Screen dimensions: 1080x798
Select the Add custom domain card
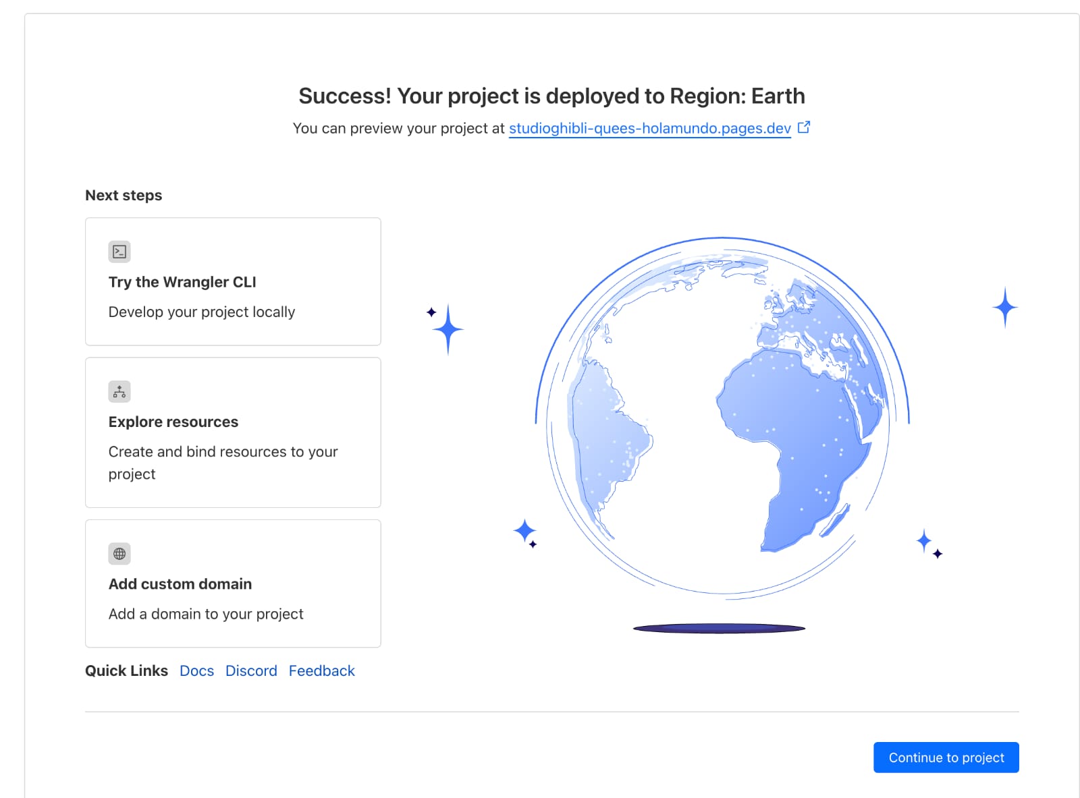click(233, 583)
